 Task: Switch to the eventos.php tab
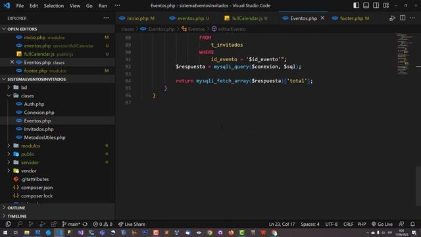coord(190,18)
